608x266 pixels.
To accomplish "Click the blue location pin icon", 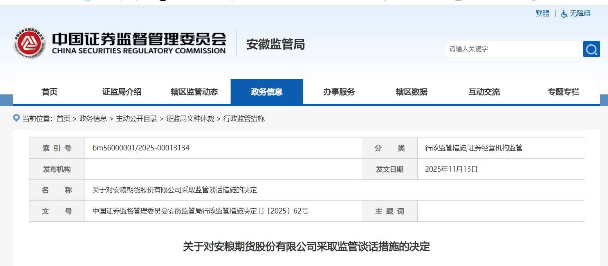I will tap(16, 118).
